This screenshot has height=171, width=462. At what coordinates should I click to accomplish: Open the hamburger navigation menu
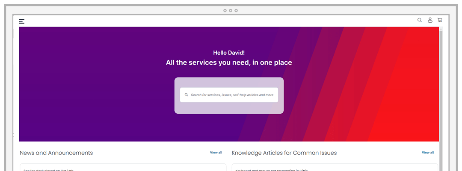point(21,21)
